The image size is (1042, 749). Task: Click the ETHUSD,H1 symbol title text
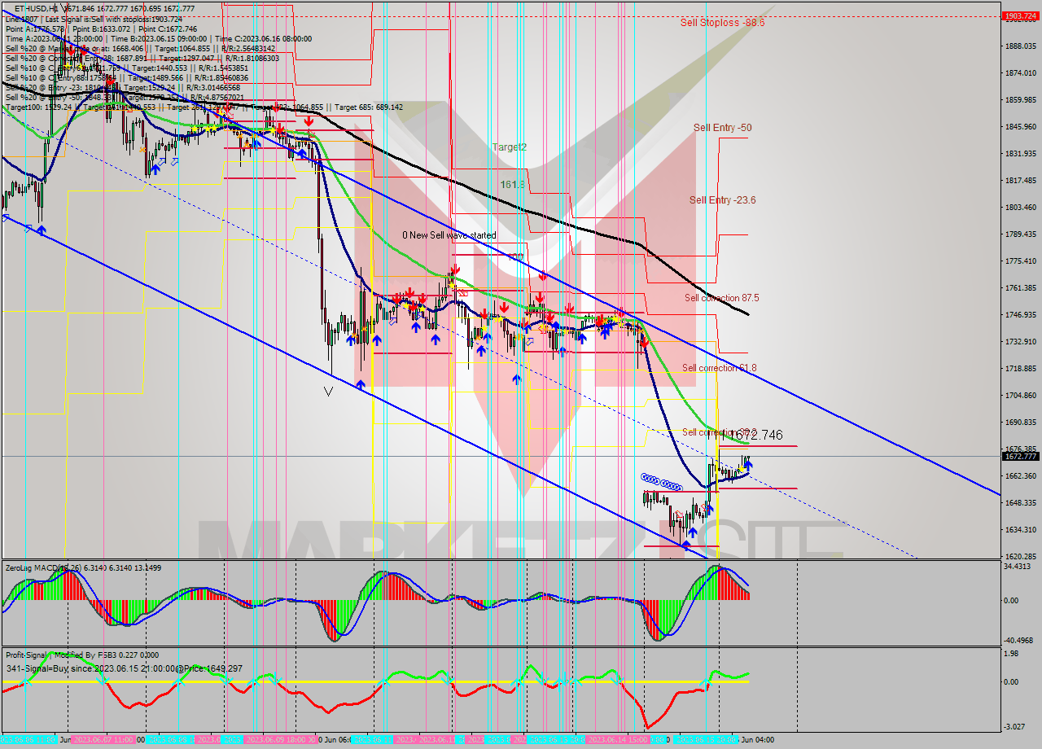pos(38,8)
